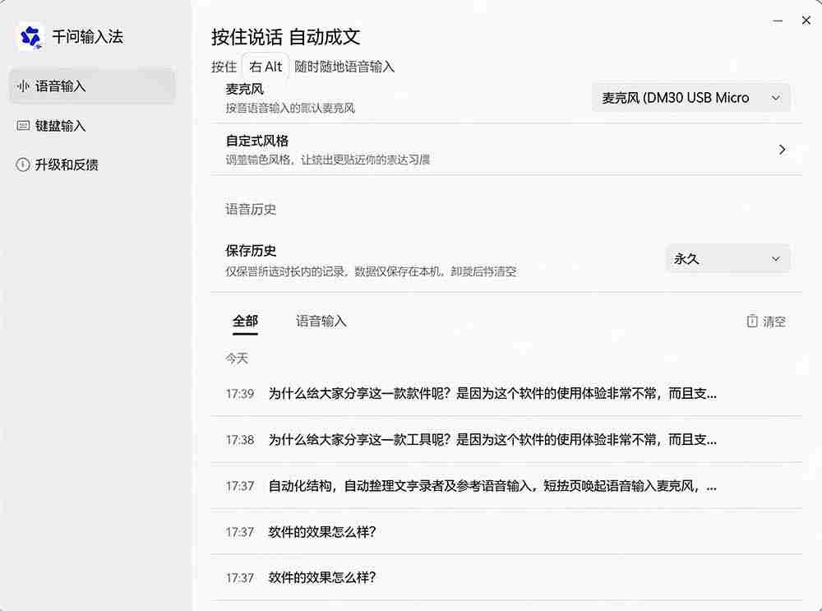Click the 键盘输入 keyboard icon in the sidebar
The image size is (822, 611).
23,125
